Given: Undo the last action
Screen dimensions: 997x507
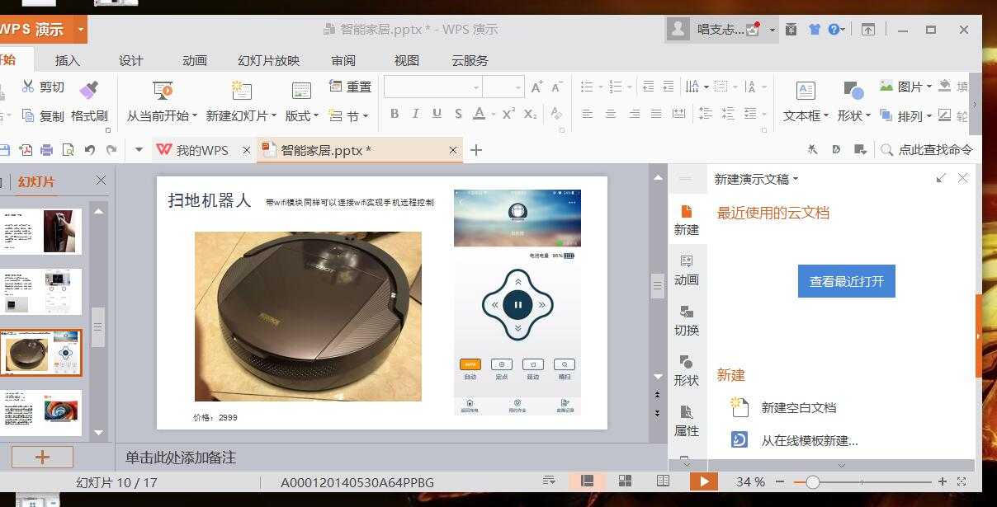Looking at the screenshot, I should [90, 150].
